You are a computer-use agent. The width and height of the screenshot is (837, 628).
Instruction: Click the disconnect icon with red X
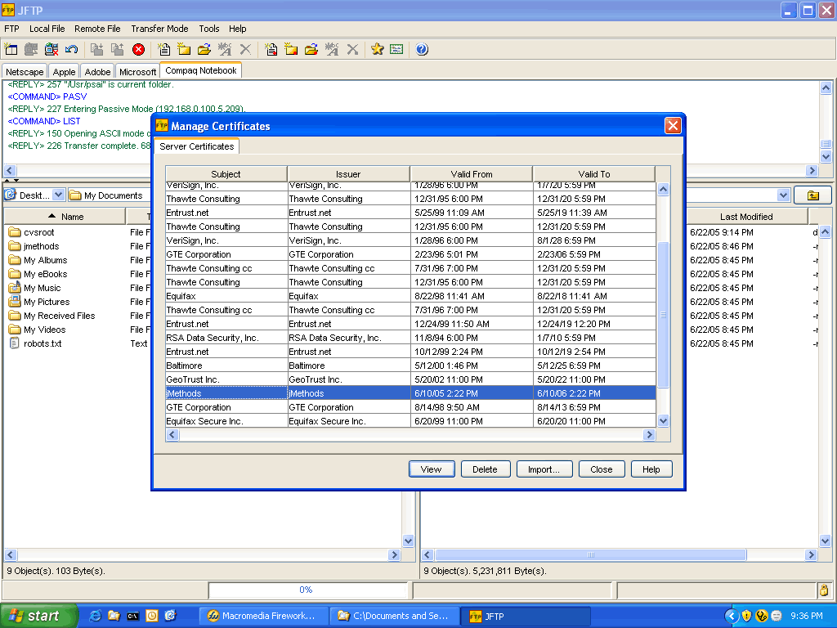(x=51, y=50)
